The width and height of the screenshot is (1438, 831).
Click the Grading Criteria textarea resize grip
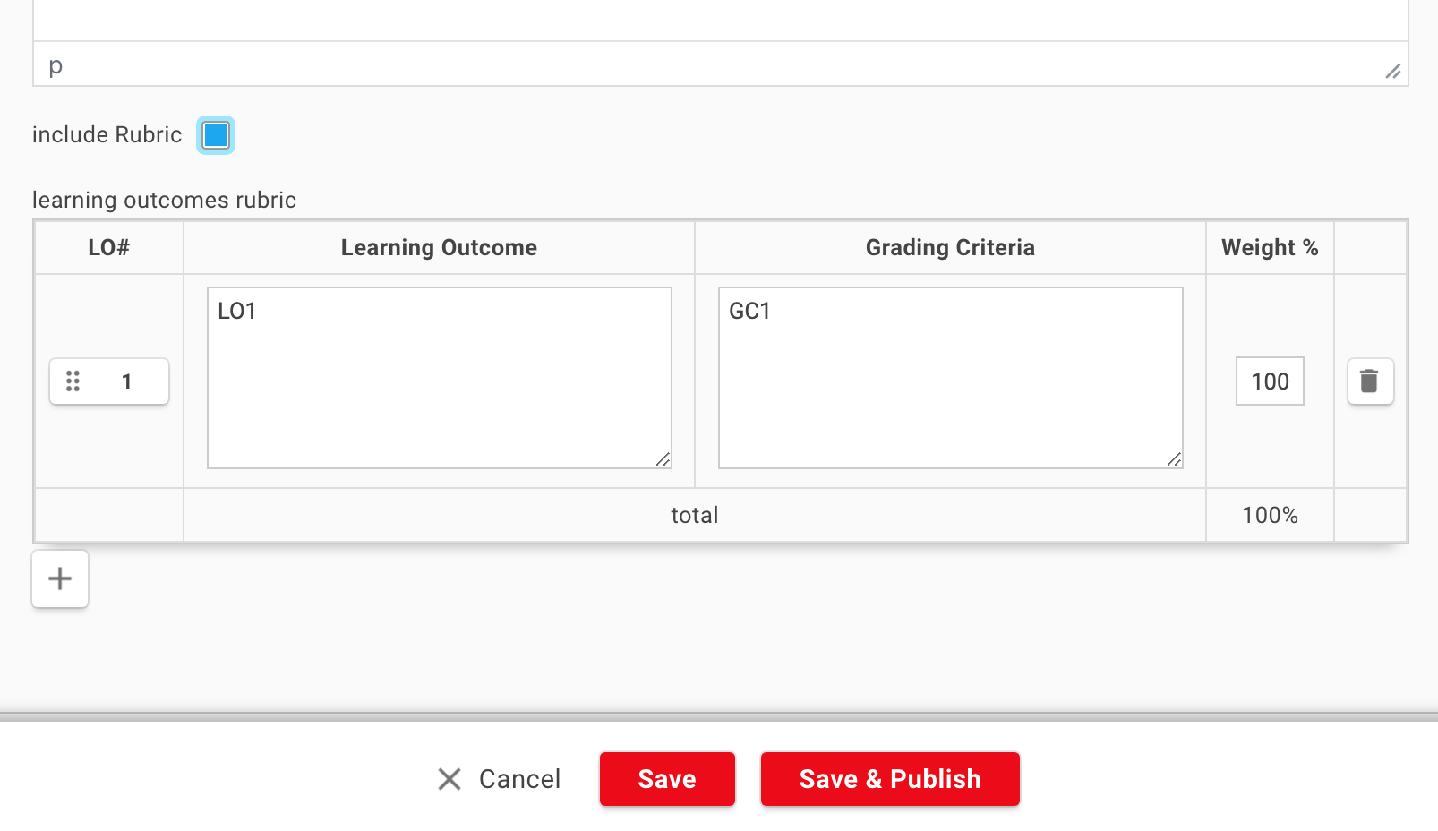tap(1174, 459)
